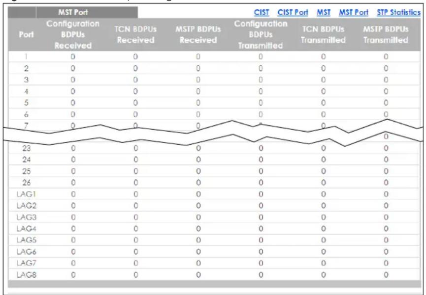426x295 pixels.
Task: Select the LAG4 row label
Action: [27, 229]
